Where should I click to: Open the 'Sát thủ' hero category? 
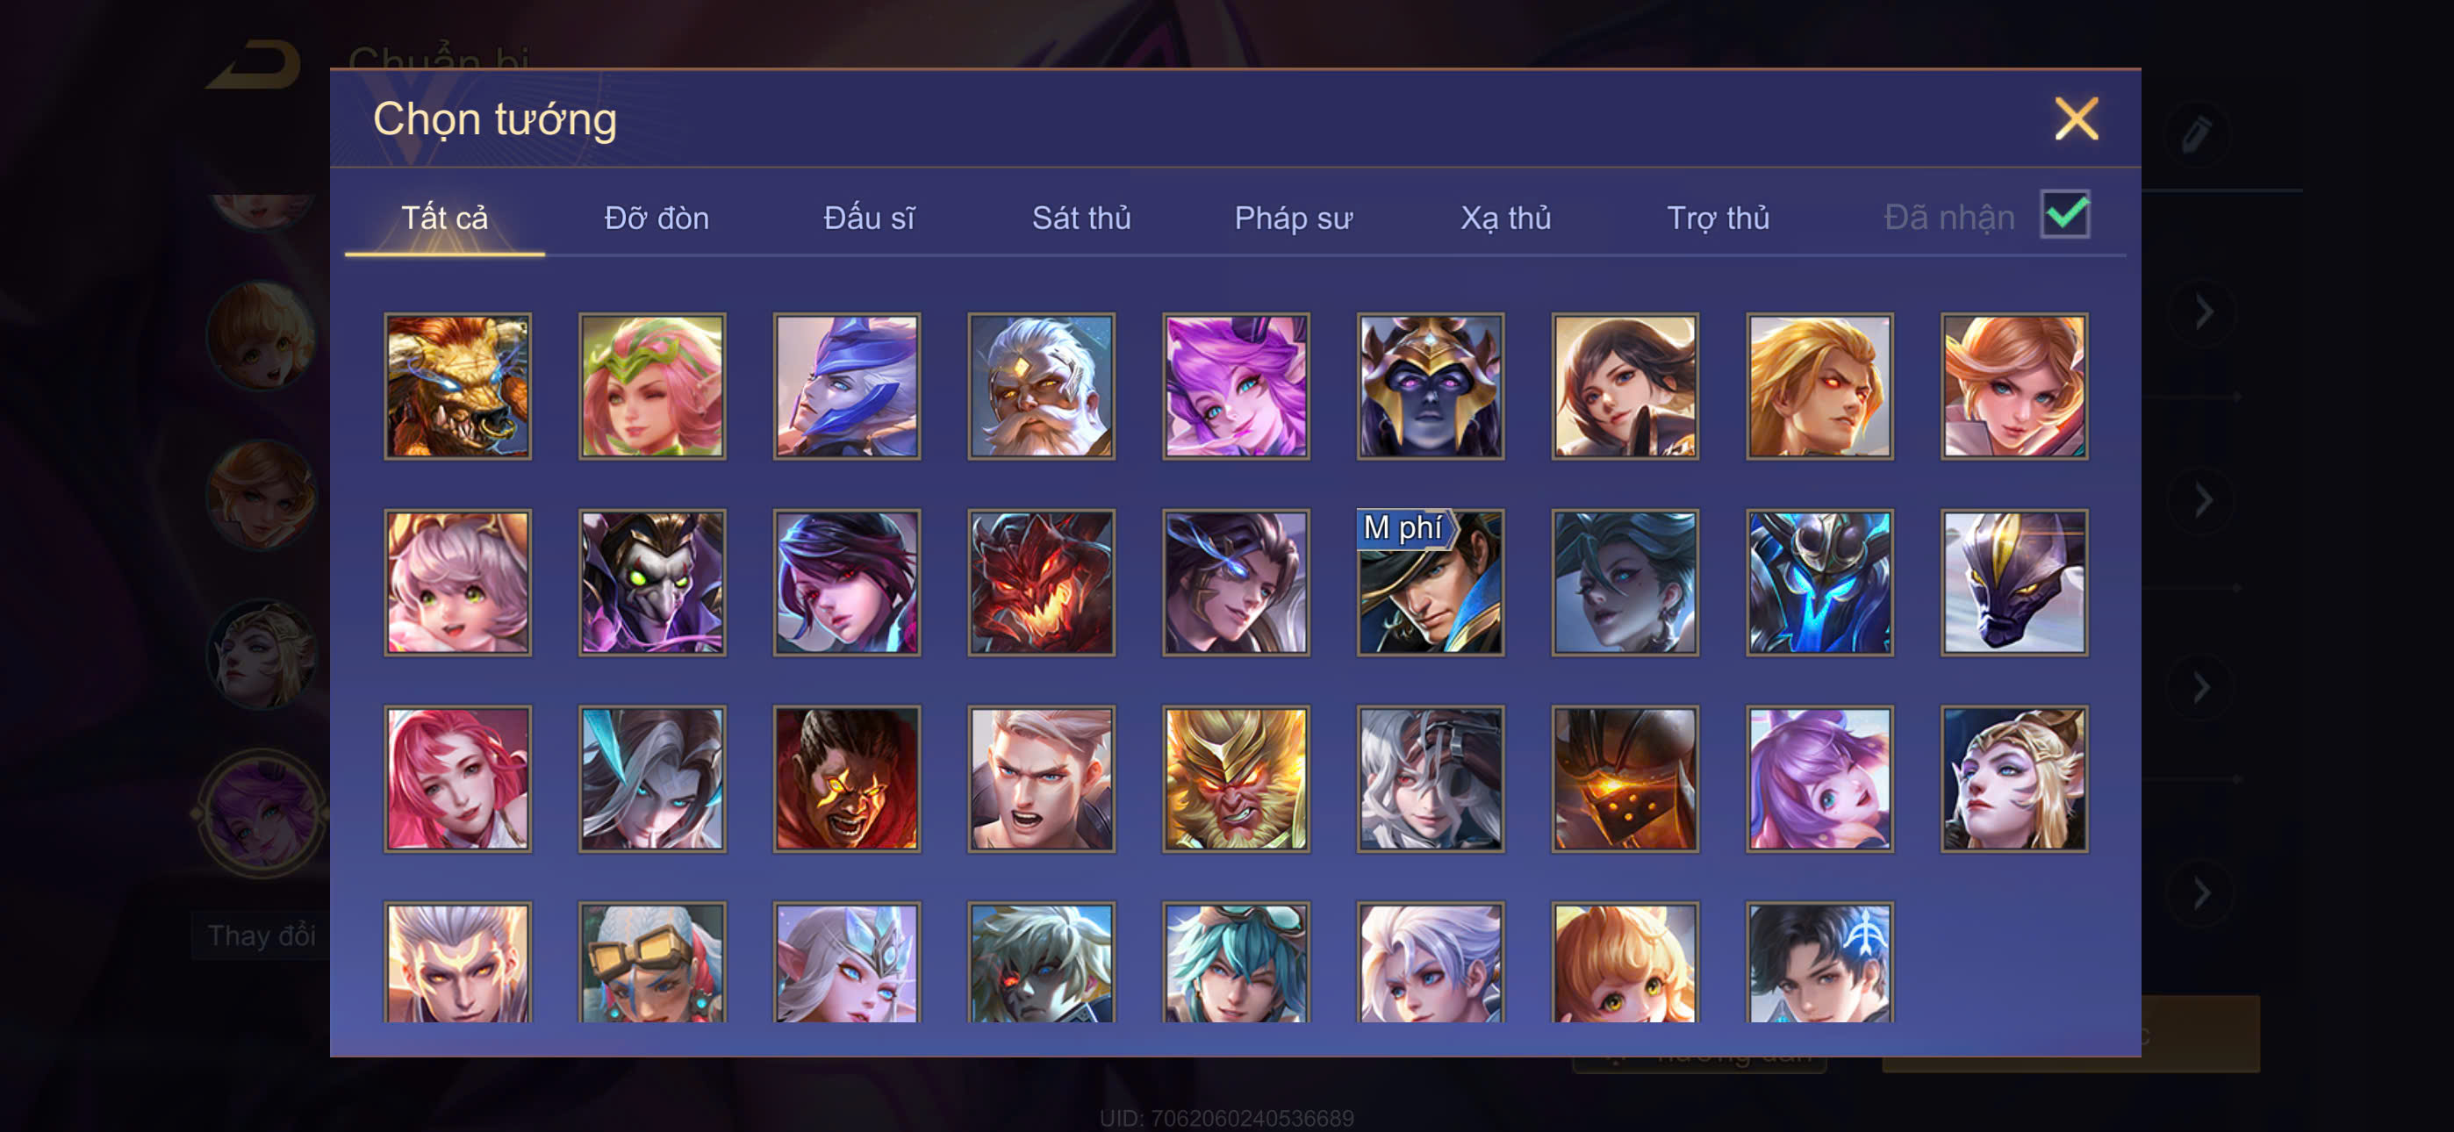(1081, 219)
